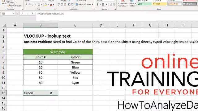The height and width of the screenshot is (111, 198).
Task: Select row 13 header
Action: 3,93
